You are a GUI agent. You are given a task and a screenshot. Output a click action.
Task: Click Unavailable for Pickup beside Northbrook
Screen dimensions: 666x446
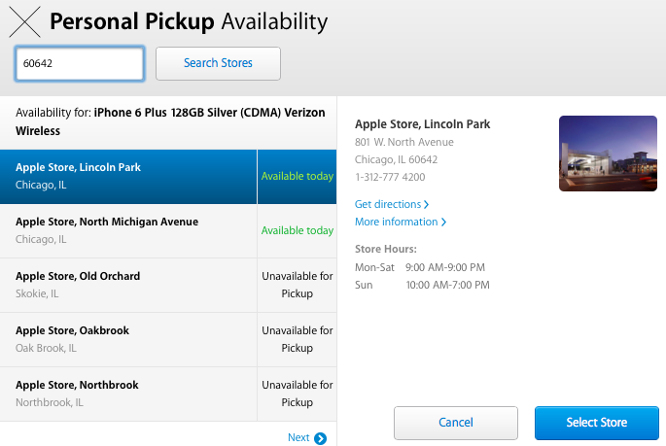(298, 394)
